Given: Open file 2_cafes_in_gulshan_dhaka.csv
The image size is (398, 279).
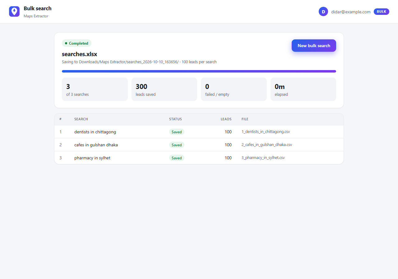Looking at the screenshot, I should tap(267, 145).
